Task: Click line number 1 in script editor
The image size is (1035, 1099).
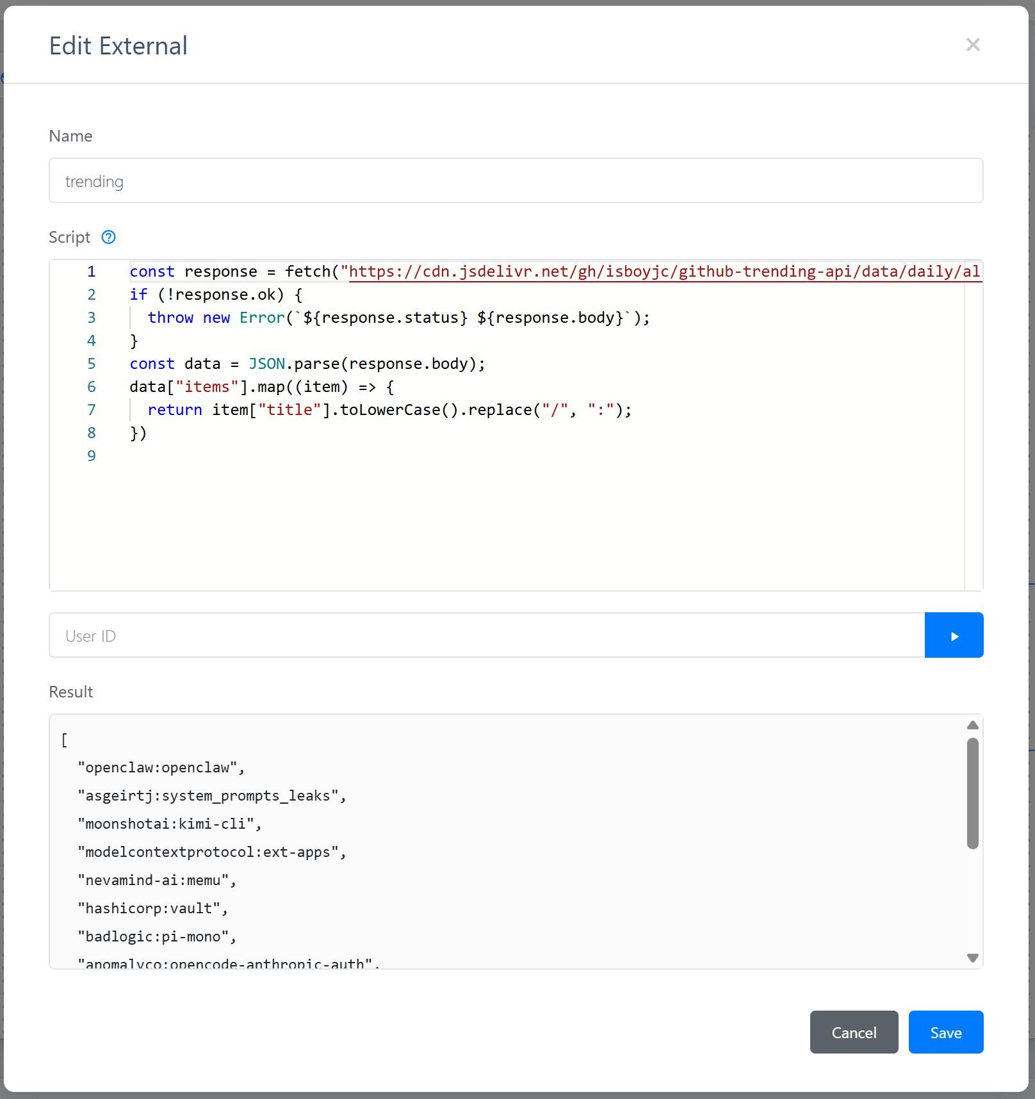Action: click(x=92, y=272)
